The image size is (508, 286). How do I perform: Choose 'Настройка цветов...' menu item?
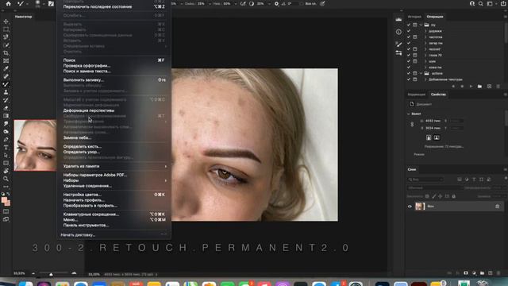click(114, 195)
